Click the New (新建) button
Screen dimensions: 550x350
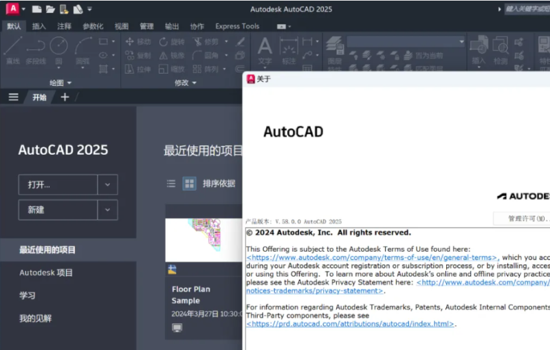[x=58, y=210]
